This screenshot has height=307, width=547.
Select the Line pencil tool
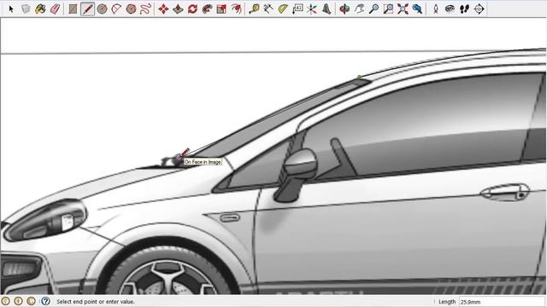click(x=87, y=9)
